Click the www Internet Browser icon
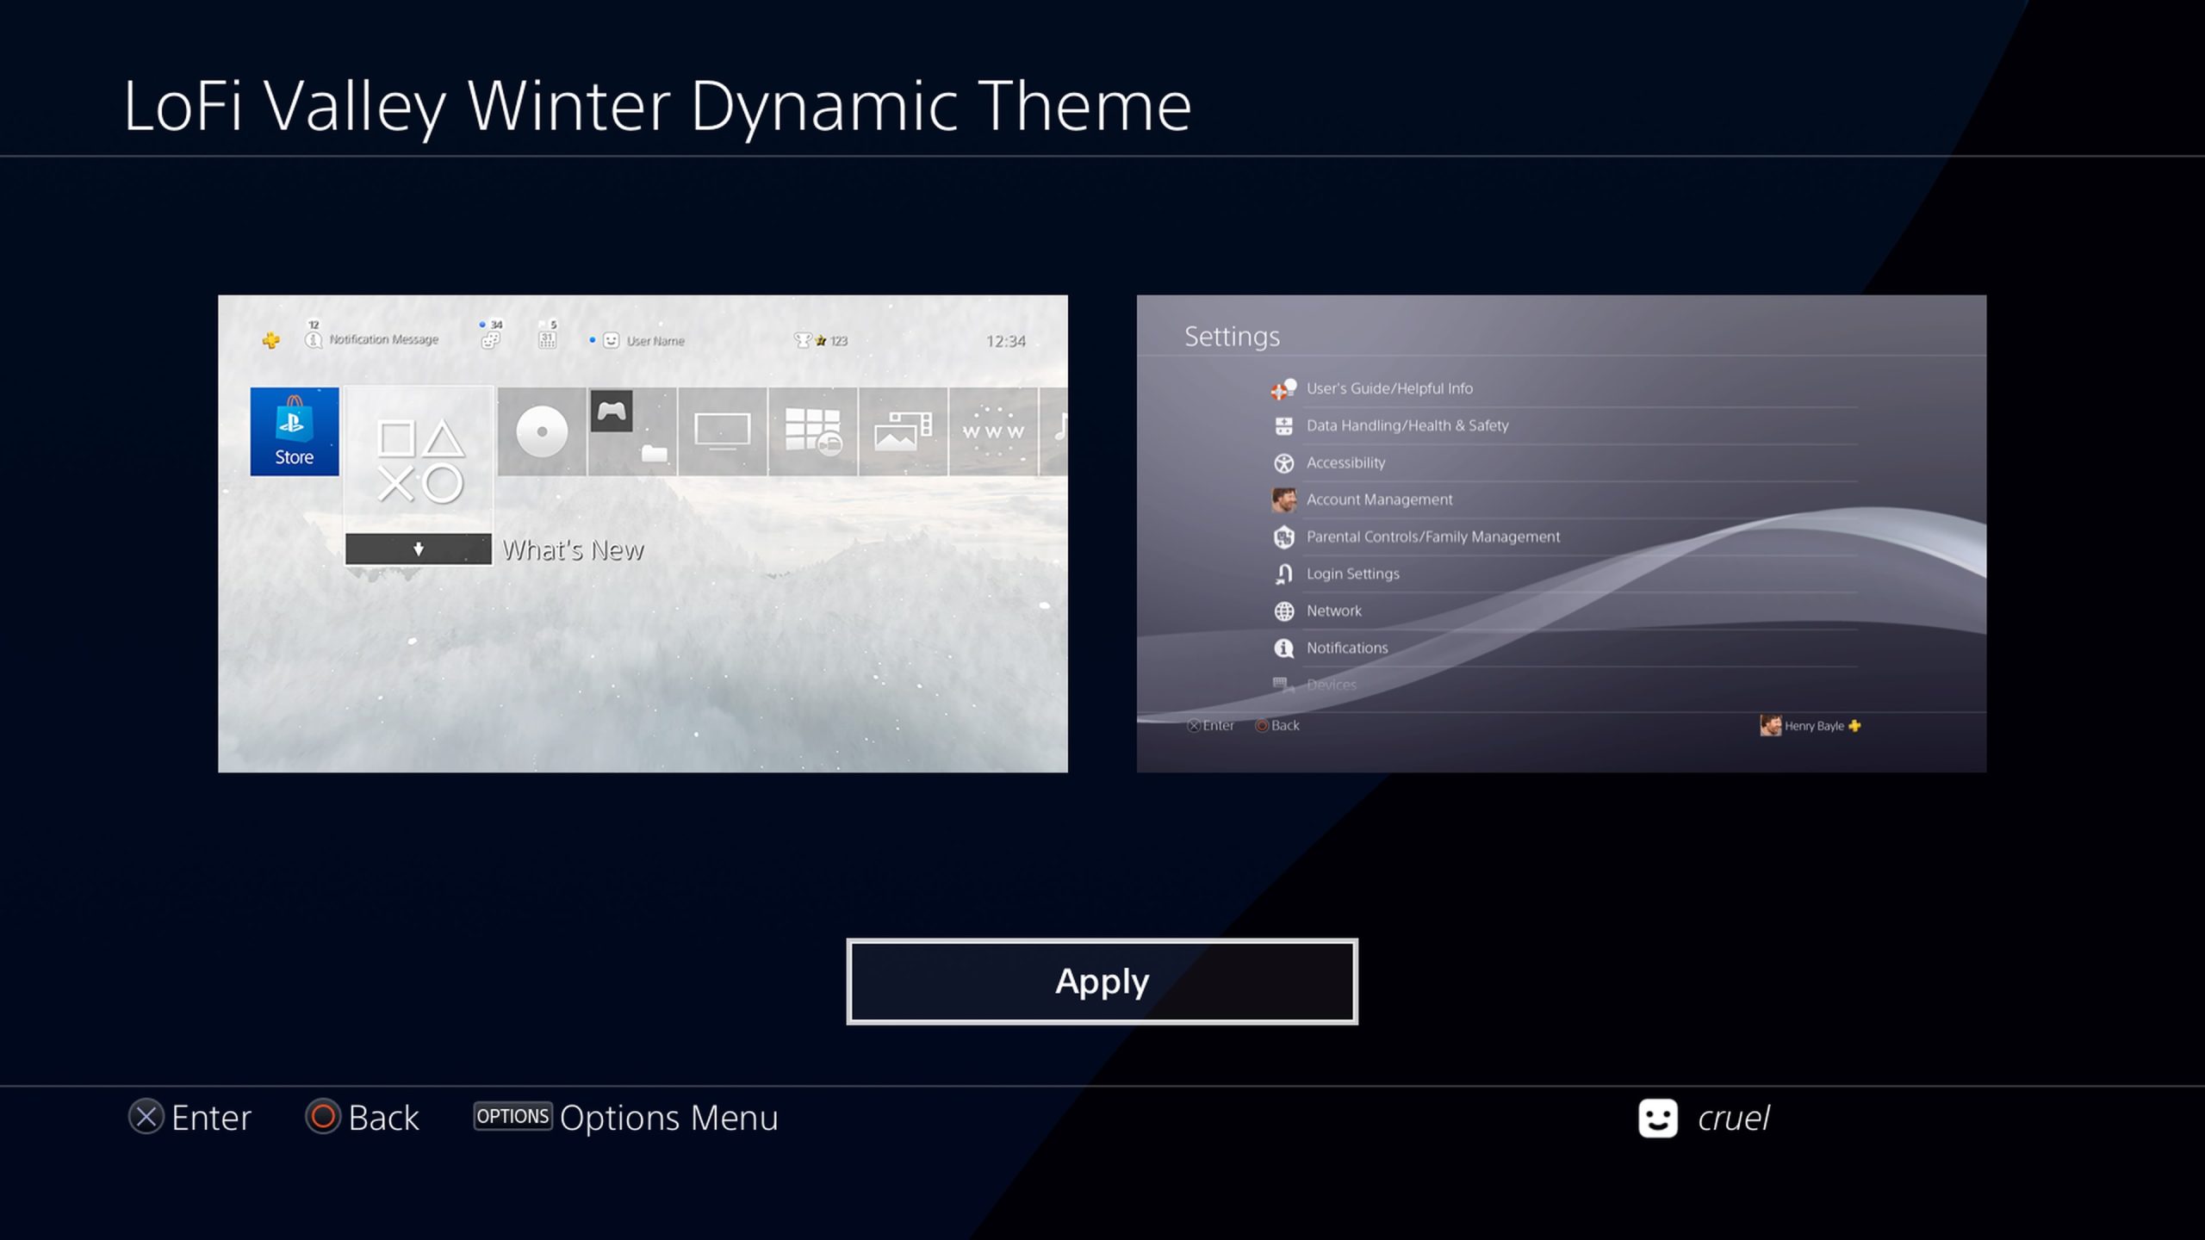 point(993,431)
